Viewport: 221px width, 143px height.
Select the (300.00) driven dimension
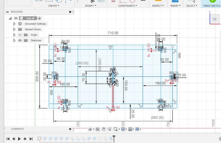(x=99, y=65)
